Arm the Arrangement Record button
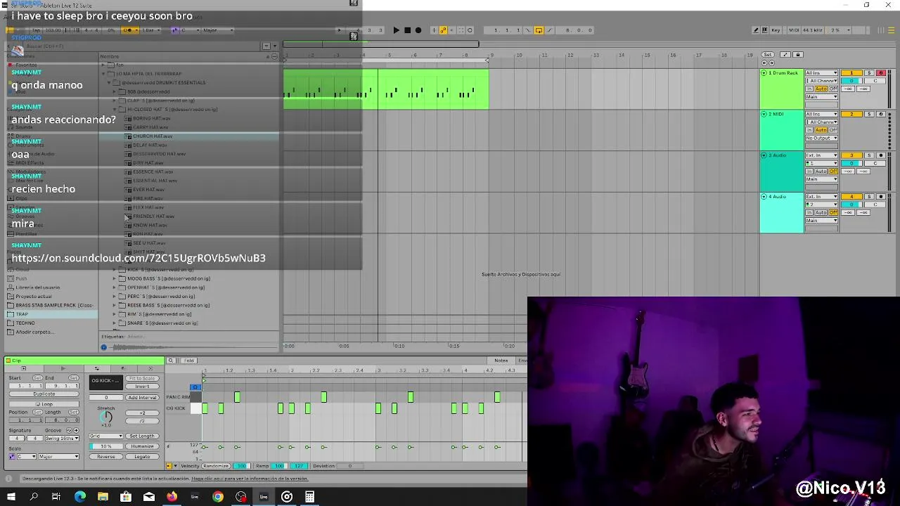This screenshot has height=506, width=900. [x=418, y=30]
